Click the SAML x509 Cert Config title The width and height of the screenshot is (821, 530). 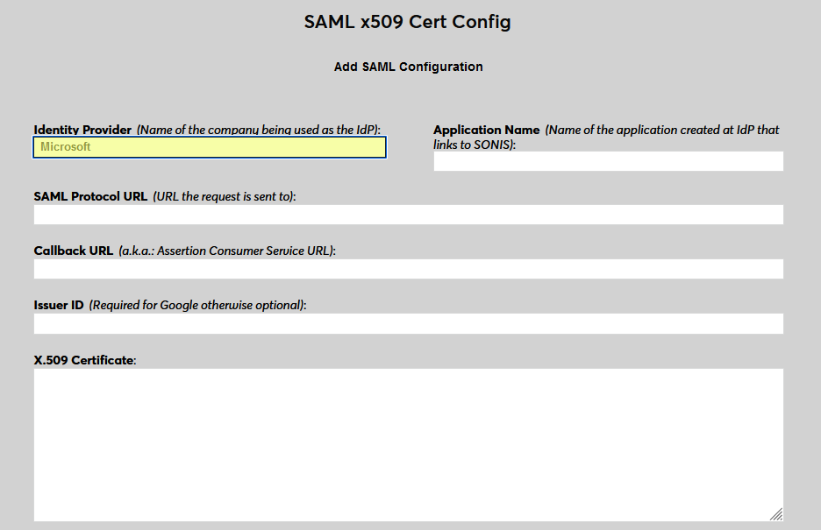point(408,21)
